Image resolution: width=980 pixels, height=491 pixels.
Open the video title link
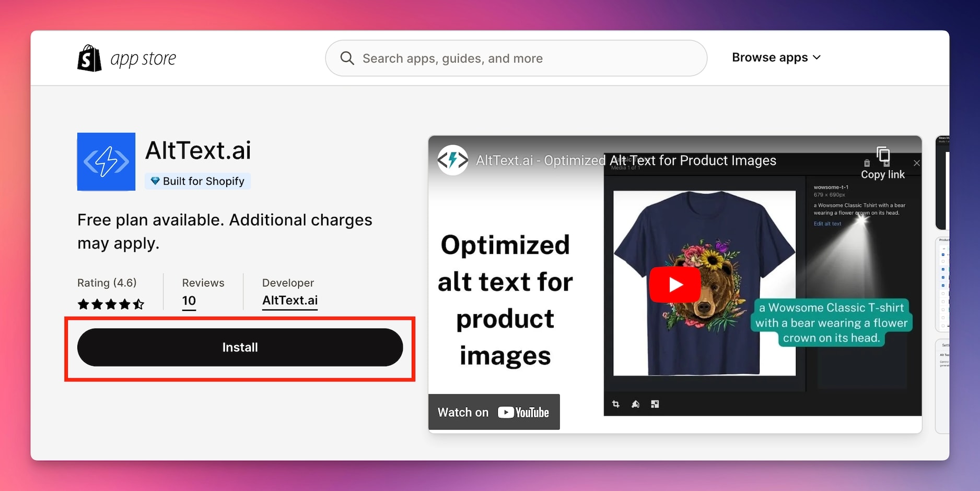pos(626,160)
